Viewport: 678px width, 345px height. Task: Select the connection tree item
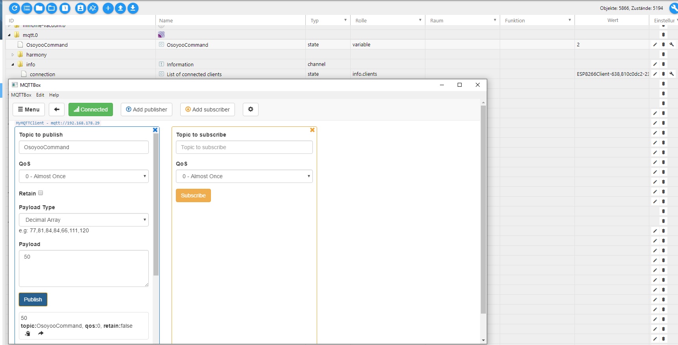42,74
